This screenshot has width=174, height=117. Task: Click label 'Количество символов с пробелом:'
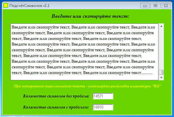56,107
